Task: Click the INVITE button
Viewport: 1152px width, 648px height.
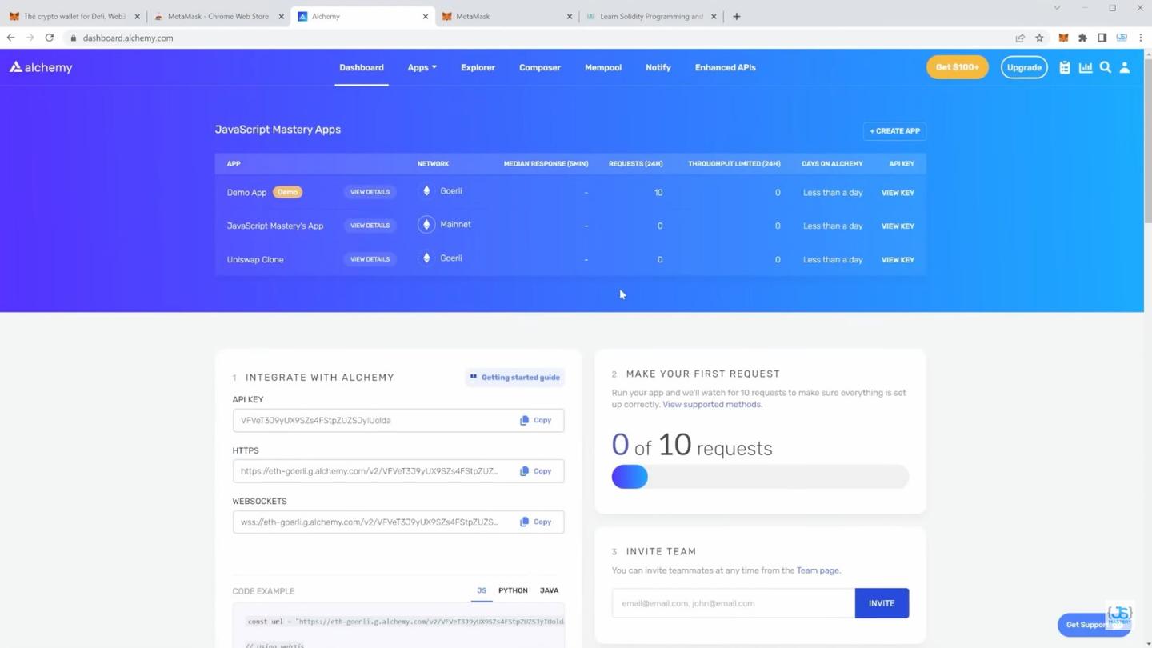Action: 882,603
